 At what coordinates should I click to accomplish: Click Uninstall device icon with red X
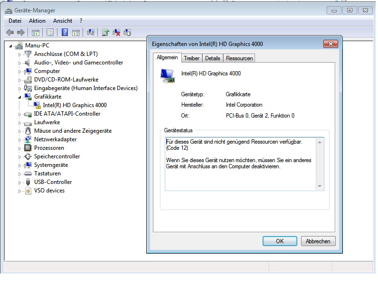tap(116, 33)
